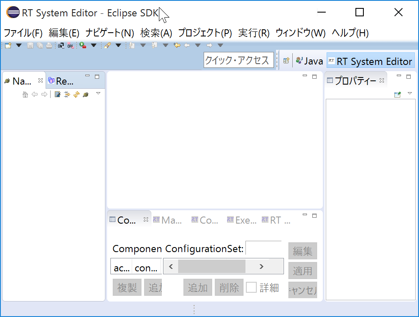Open the ファイル(F) menu
The width and height of the screenshot is (419, 317).
23,33
